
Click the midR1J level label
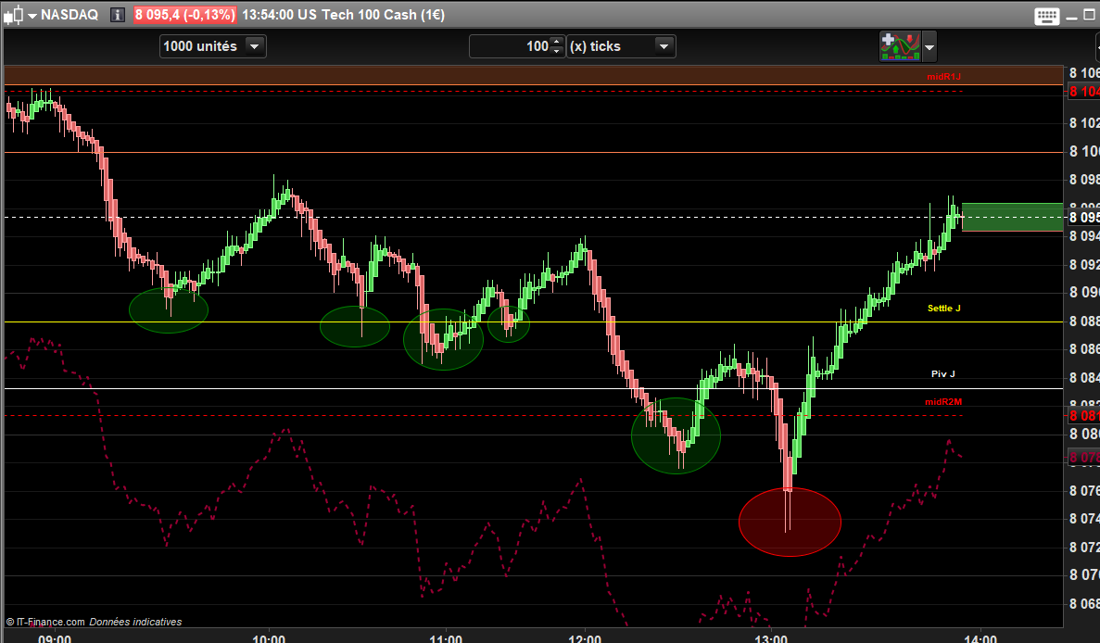click(x=943, y=76)
